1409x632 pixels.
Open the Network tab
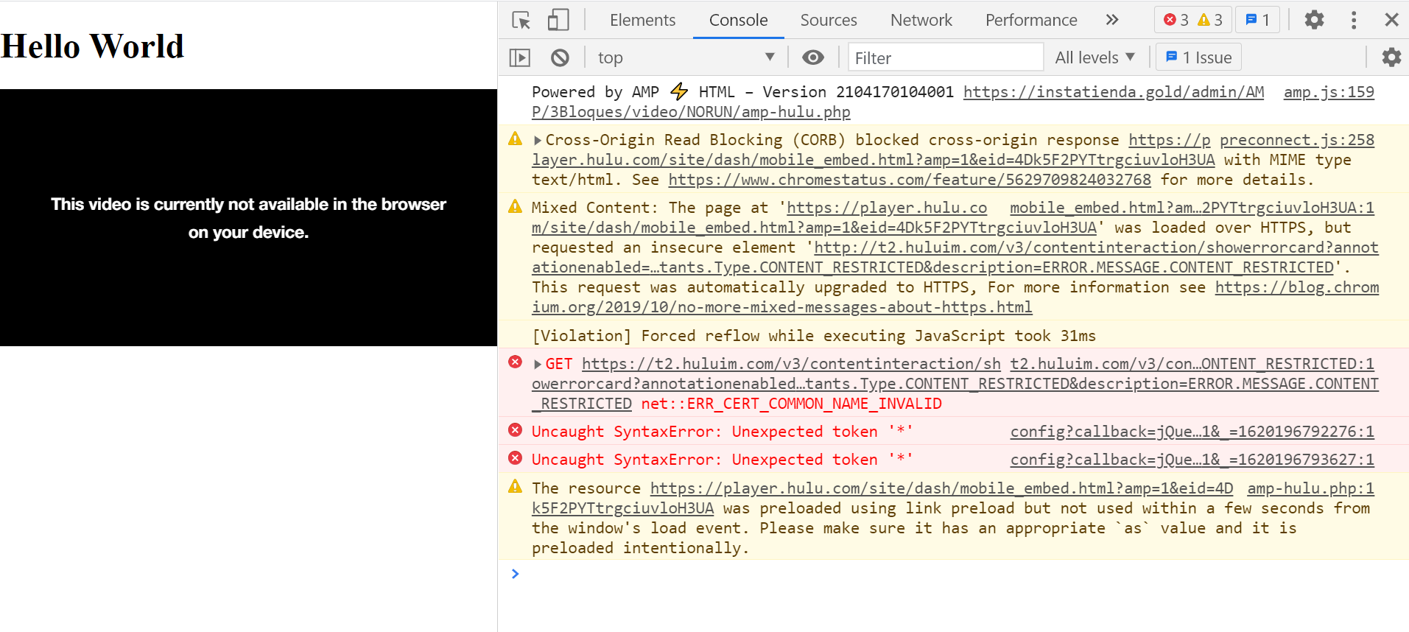click(x=921, y=20)
